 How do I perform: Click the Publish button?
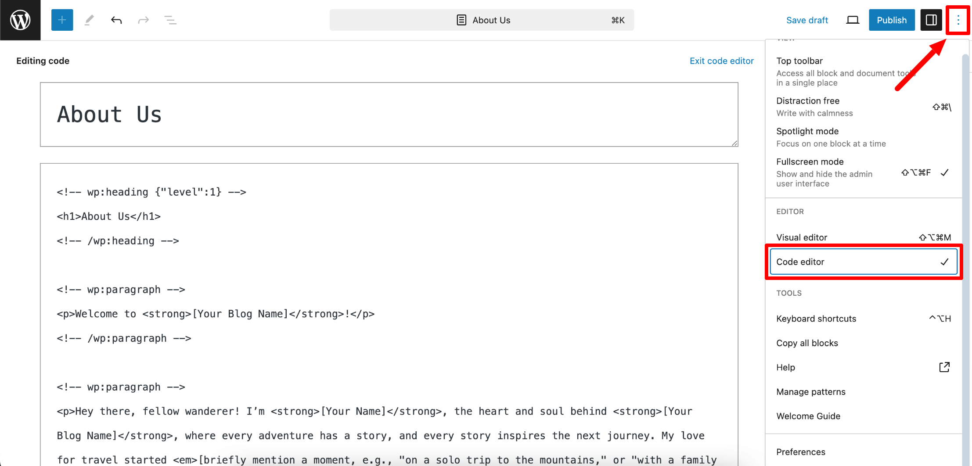click(891, 20)
